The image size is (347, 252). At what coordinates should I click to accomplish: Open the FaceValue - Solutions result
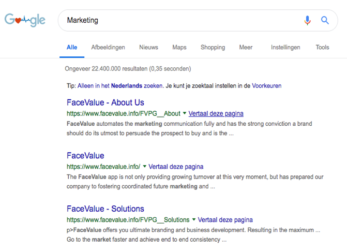pyautogui.click(x=105, y=209)
